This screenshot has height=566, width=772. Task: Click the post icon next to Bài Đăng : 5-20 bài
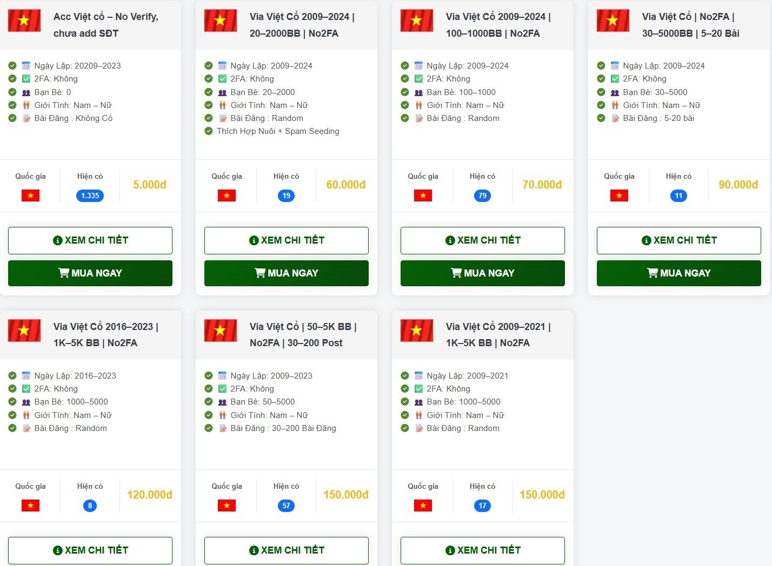point(615,118)
